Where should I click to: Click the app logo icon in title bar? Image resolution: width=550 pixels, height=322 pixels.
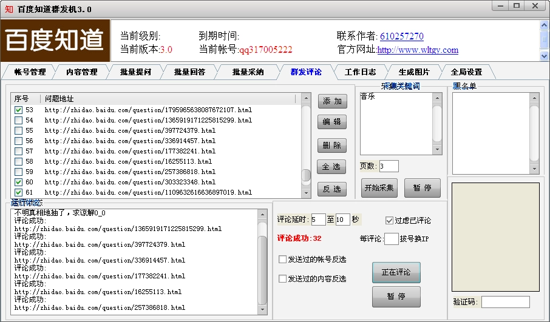(8, 8)
